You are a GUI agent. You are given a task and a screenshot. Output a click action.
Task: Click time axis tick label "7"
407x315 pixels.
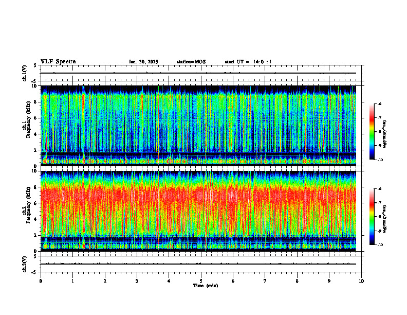point(265,281)
